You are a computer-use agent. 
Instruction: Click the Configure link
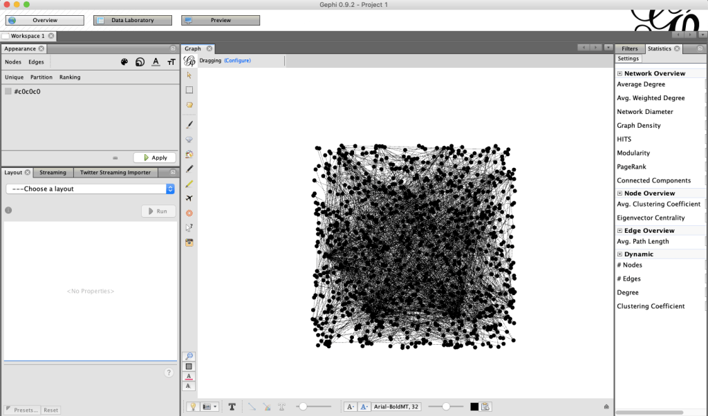[237, 60]
